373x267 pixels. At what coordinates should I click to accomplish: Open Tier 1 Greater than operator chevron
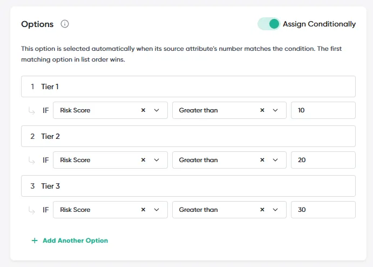275,110
